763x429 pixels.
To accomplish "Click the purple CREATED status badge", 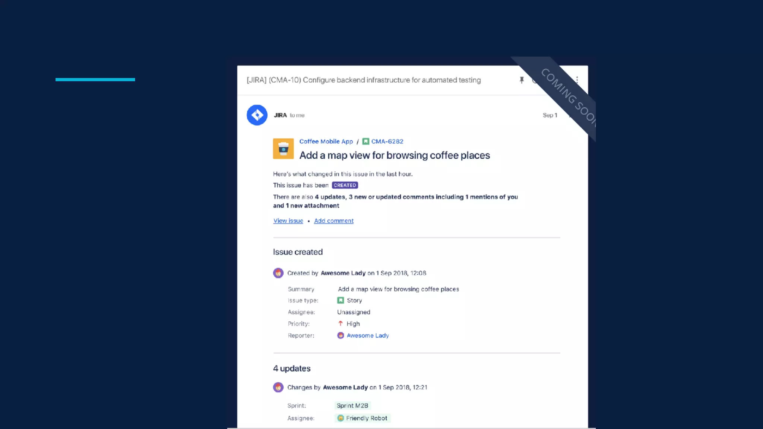I will pos(345,185).
